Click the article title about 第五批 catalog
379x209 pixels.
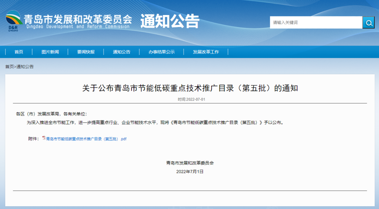point(190,88)
